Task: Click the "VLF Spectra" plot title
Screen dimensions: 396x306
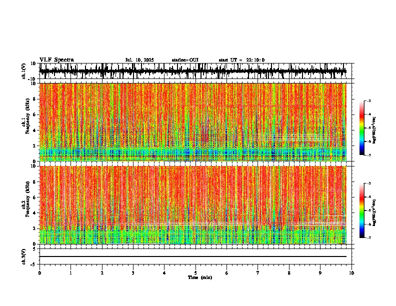Action: [56, 60]
